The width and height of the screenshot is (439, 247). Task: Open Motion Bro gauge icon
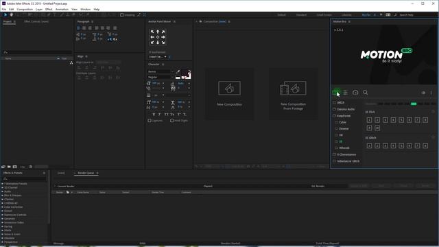tap(355, 93)
